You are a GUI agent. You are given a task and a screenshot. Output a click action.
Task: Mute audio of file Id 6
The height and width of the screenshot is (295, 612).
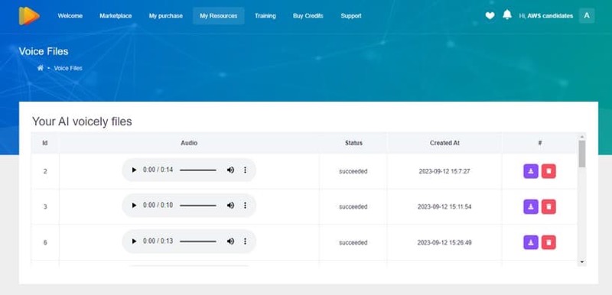pos(231,242)
